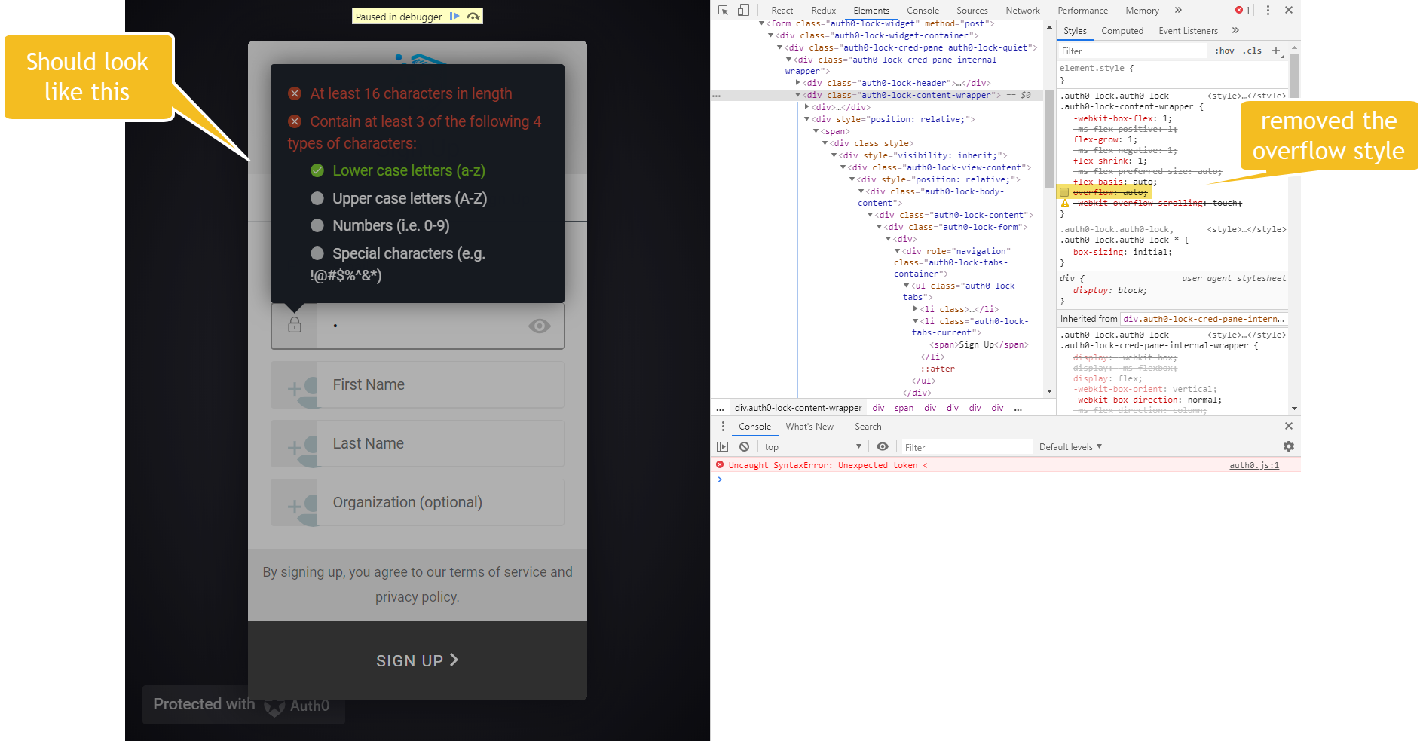Open the React tab
1423x741 pixels.
pos(782,11)
